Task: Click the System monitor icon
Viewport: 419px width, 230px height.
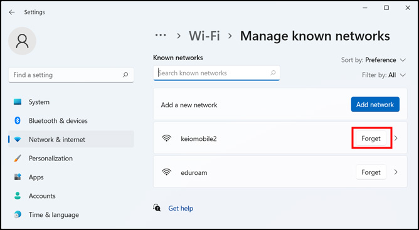Action: tap(18, 102)
